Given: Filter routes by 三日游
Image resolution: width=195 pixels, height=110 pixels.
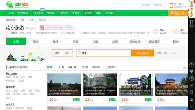Looking at the screenshot, I should (84, 67).
